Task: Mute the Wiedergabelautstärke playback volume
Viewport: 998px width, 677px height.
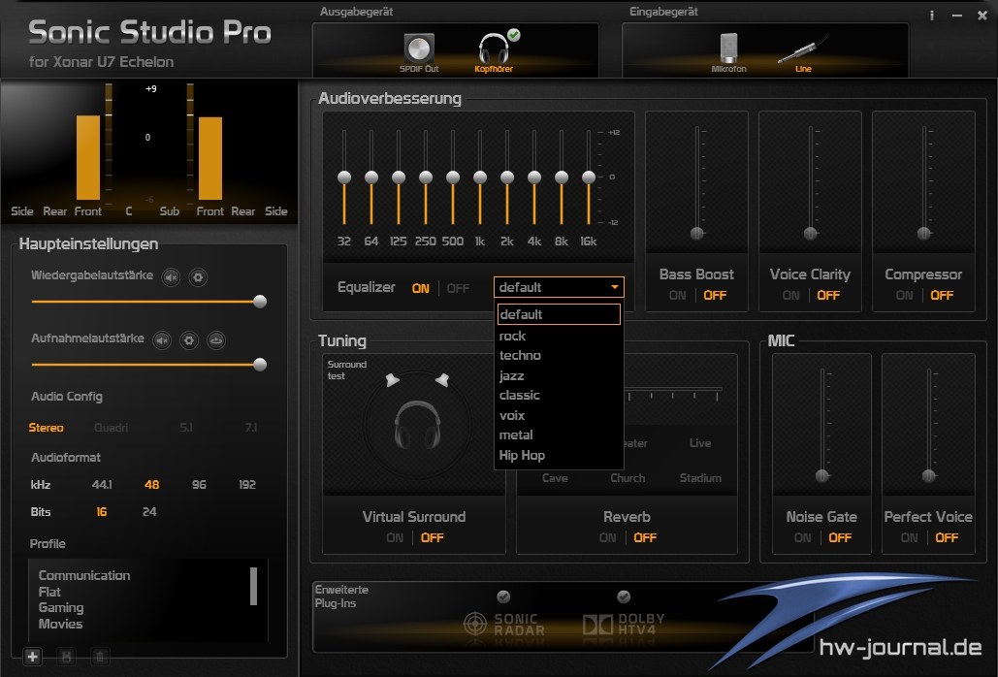Action: pos(171,277)
